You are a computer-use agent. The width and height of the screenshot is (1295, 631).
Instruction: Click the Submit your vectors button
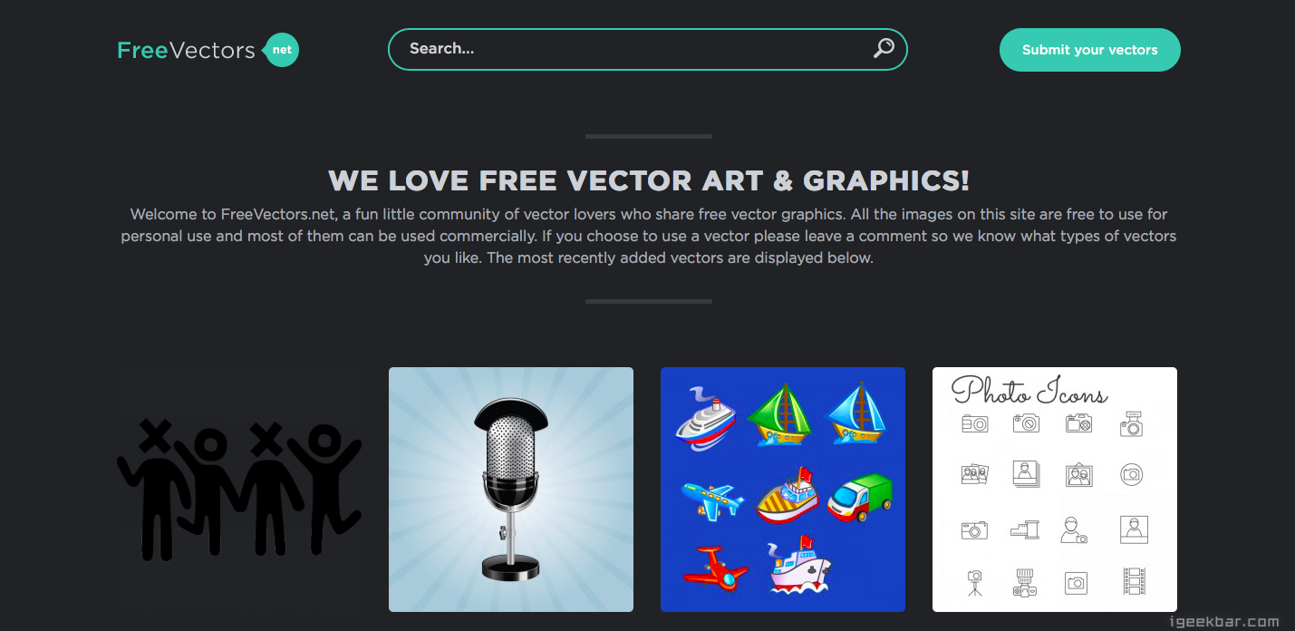pos(1089,50)
